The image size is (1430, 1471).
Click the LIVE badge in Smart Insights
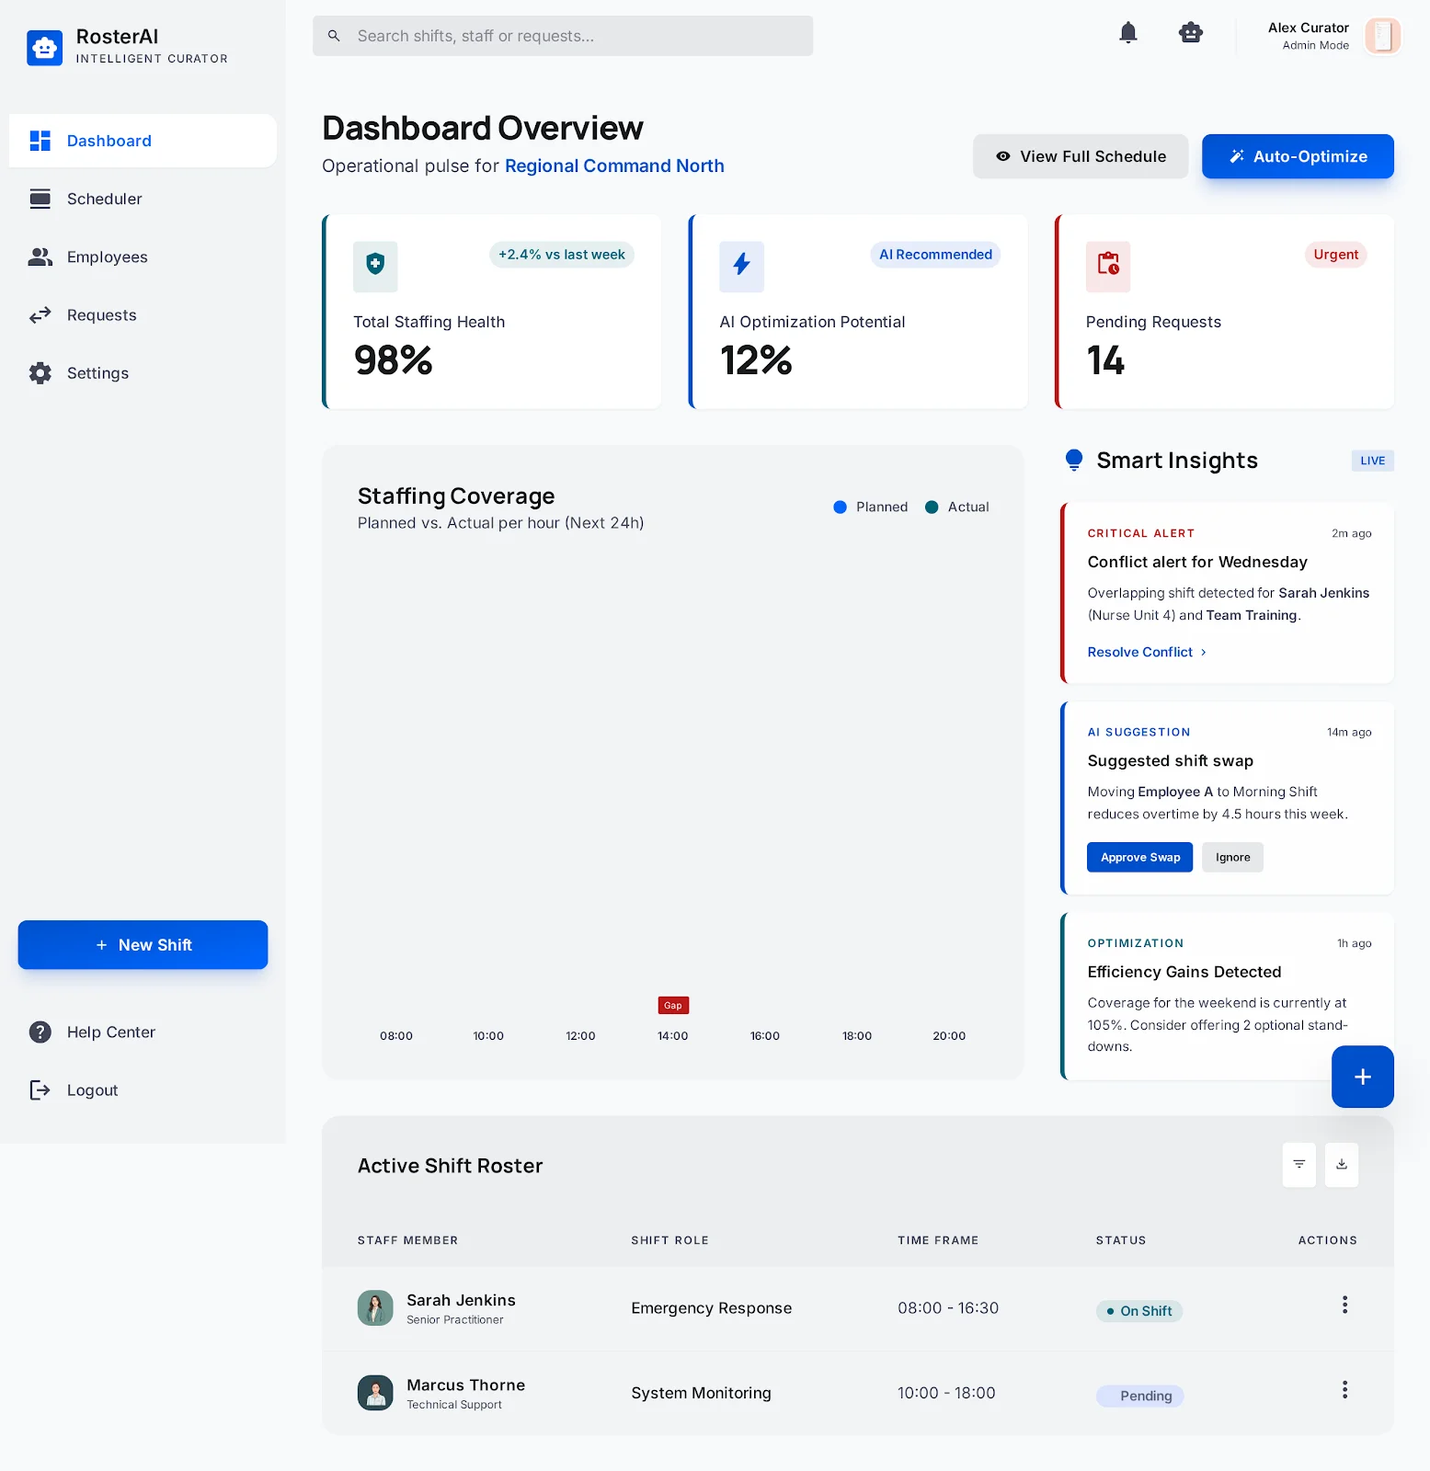click(1372, 461)
